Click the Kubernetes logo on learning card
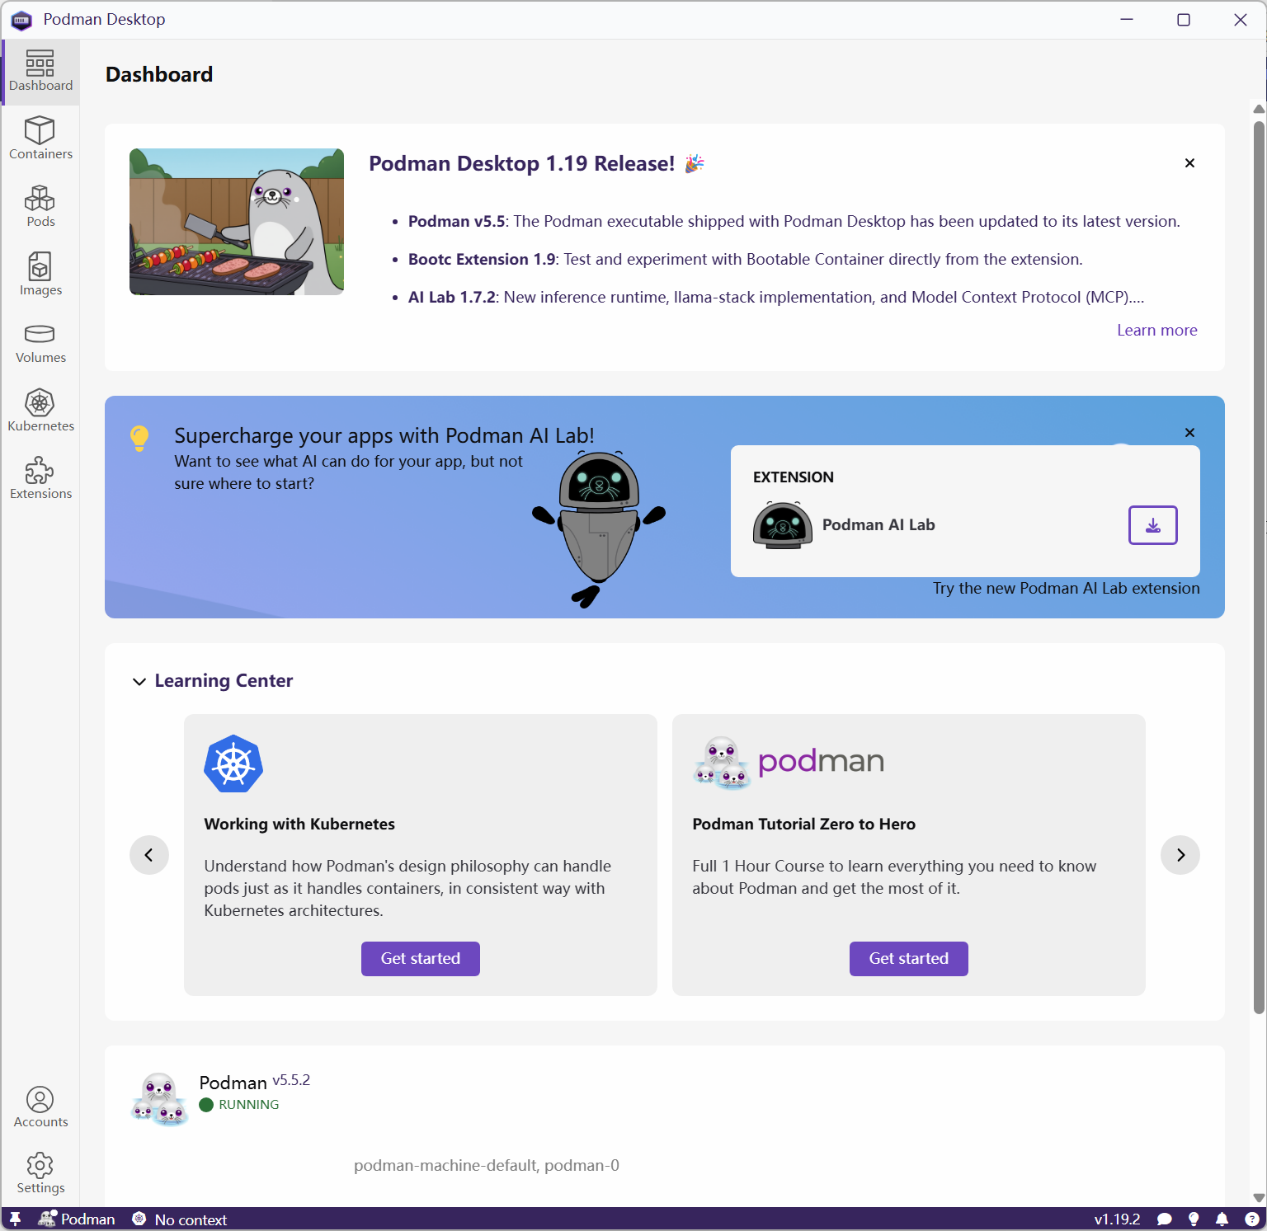 [x=233, y=764]
